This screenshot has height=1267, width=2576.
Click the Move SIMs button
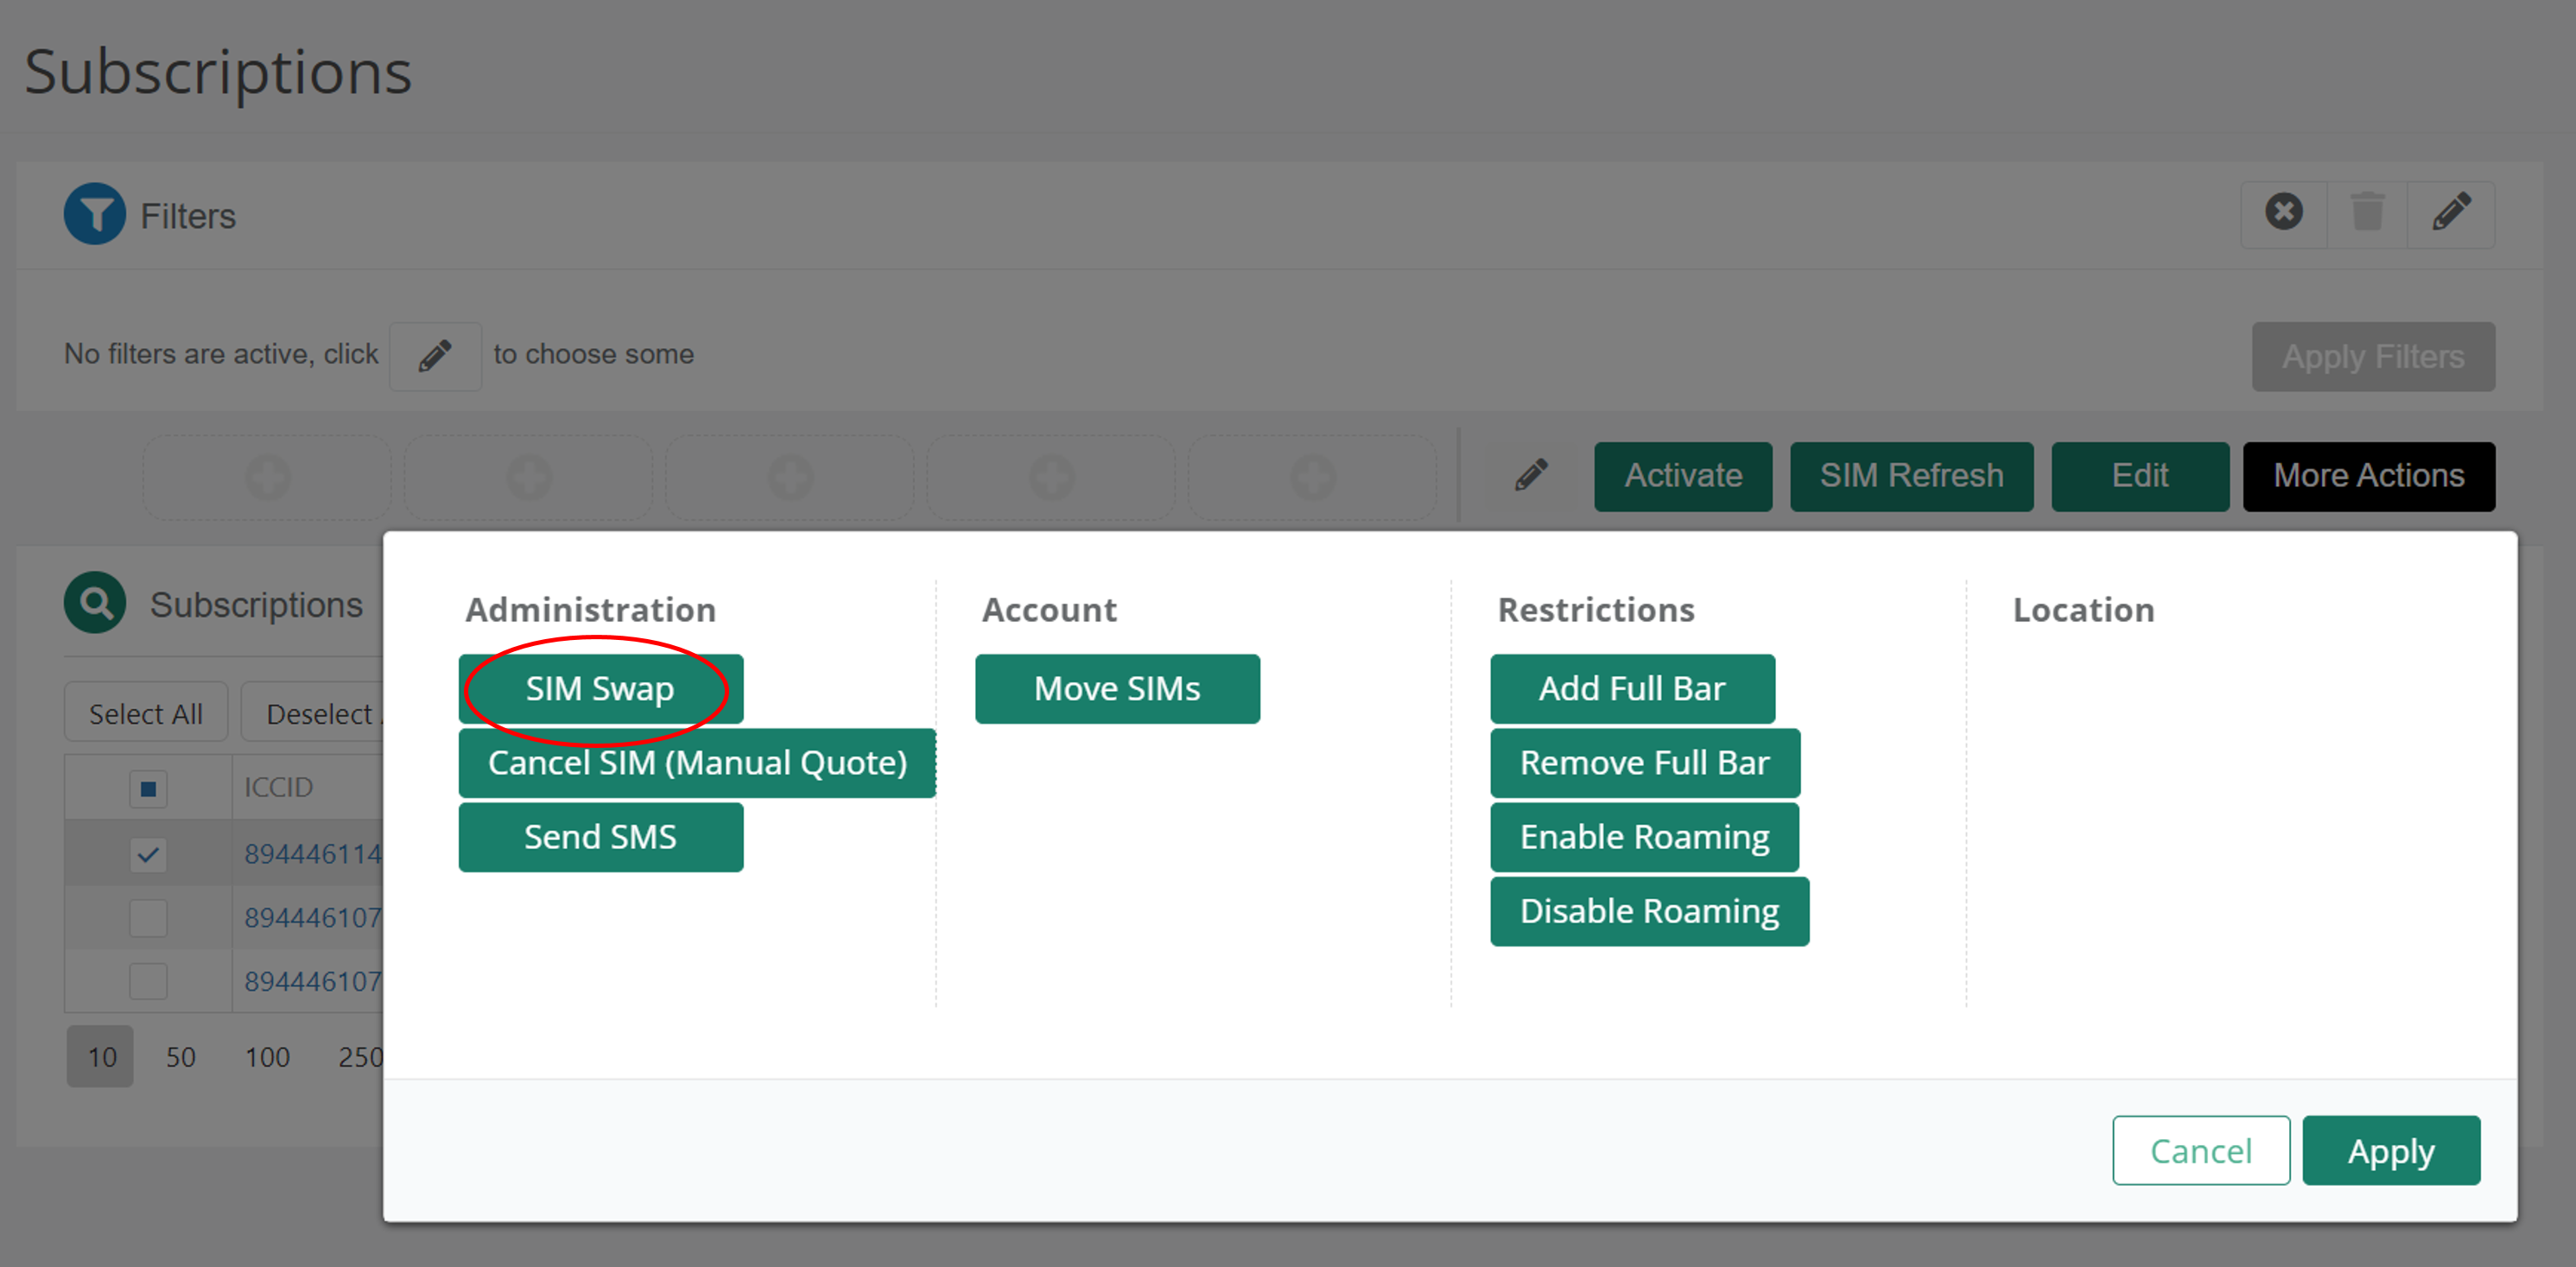click(x=1116, y=688)
